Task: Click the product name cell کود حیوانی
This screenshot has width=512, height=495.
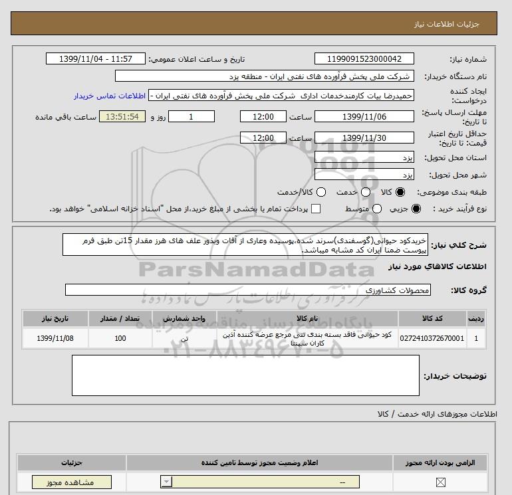Action: tap(307, 338)
